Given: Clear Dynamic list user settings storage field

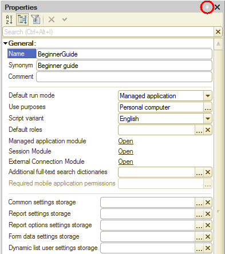Looking at the screenshot, I should pyautogui.click(x=208, y=248).
